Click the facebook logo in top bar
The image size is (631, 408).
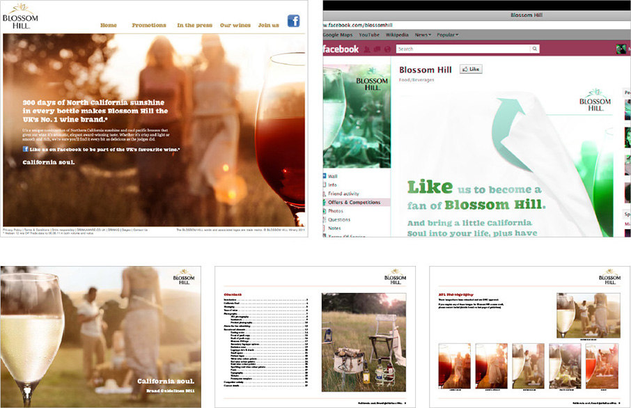(341, 49)
